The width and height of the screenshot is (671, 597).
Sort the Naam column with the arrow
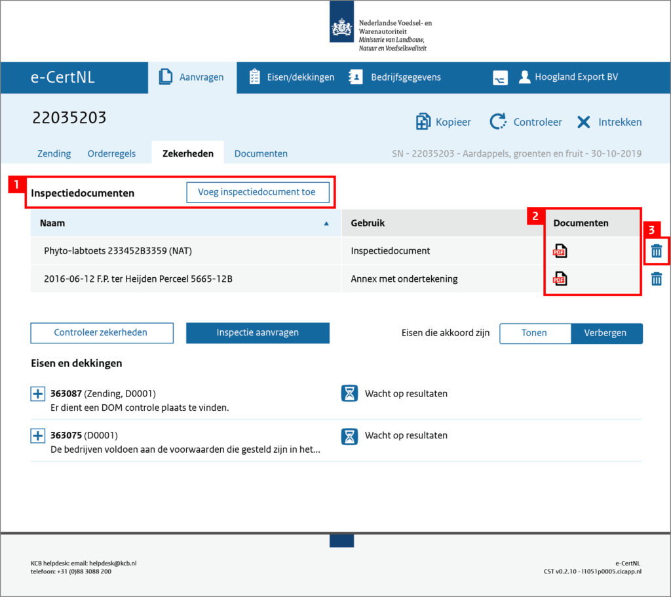pos(326,223)
